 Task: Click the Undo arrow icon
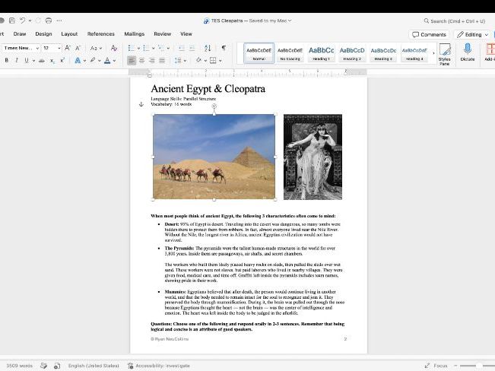click(22, 21)
